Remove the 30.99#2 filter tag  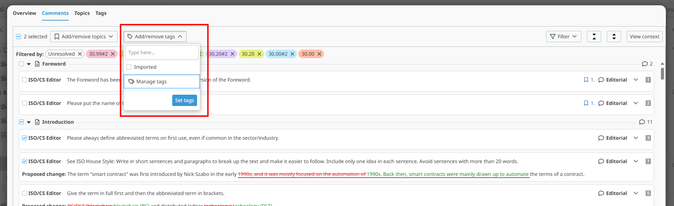click(x=113, y=54)
